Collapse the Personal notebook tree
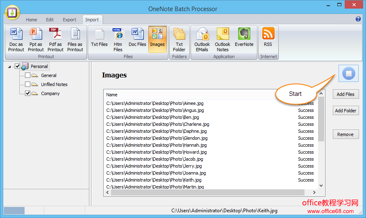 [9, 67]
